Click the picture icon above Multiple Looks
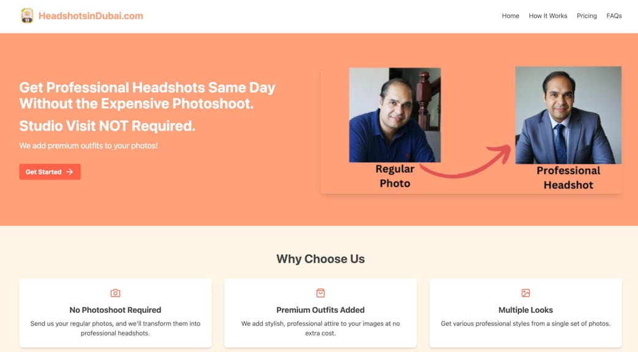This screenshot has height=352, width=638. point(525,293)
